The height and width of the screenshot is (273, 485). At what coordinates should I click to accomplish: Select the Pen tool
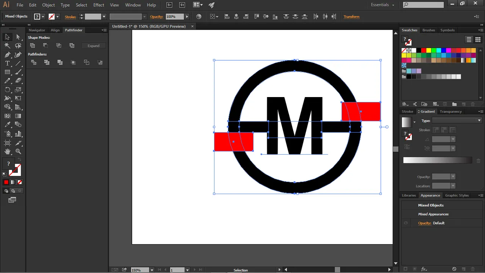click(x=7, y=55)
